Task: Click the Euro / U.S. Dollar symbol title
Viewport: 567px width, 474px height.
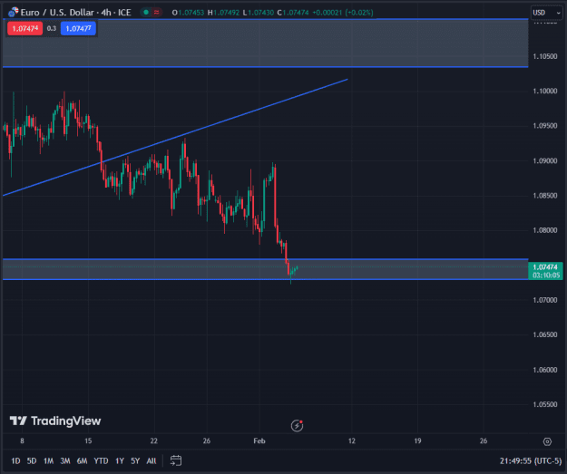Action: click(75, 13)
